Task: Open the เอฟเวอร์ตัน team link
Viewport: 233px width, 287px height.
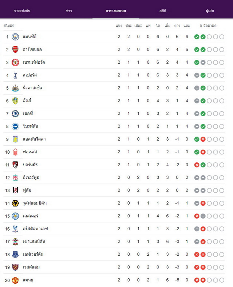Action: click(x=33, y=255)
